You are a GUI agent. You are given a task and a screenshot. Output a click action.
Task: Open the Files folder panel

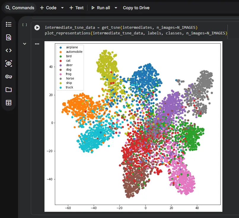[x=9, y=90]
